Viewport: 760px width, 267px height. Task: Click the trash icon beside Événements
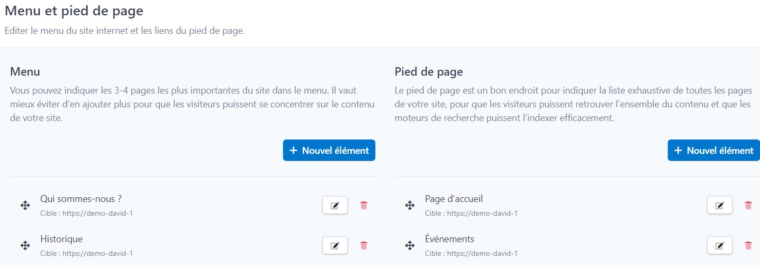pyautogui.click(x=748, y=245)
